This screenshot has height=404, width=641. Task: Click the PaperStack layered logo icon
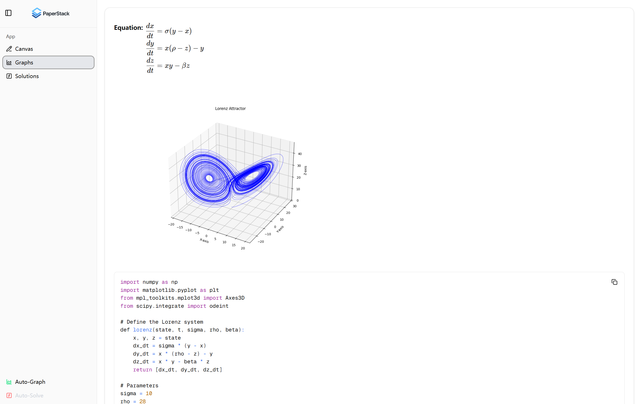(x=36, y=13)
